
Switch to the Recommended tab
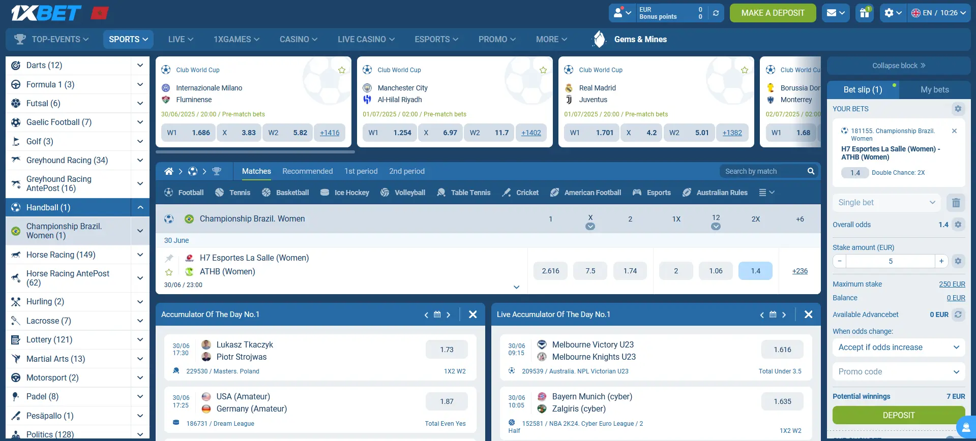coord(308,171)
